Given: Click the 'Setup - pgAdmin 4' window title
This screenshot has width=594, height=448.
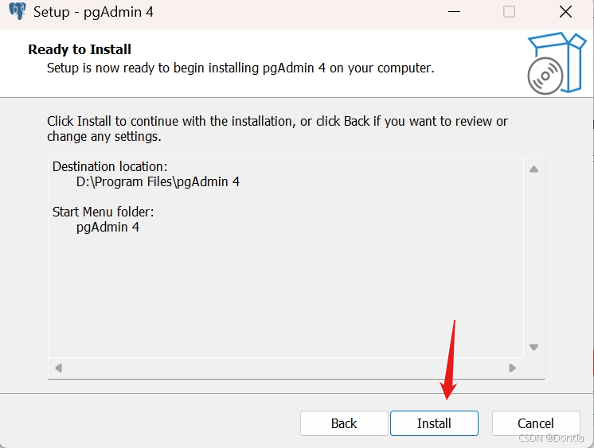Looking at the screenshot, I should tap(93, 12).
